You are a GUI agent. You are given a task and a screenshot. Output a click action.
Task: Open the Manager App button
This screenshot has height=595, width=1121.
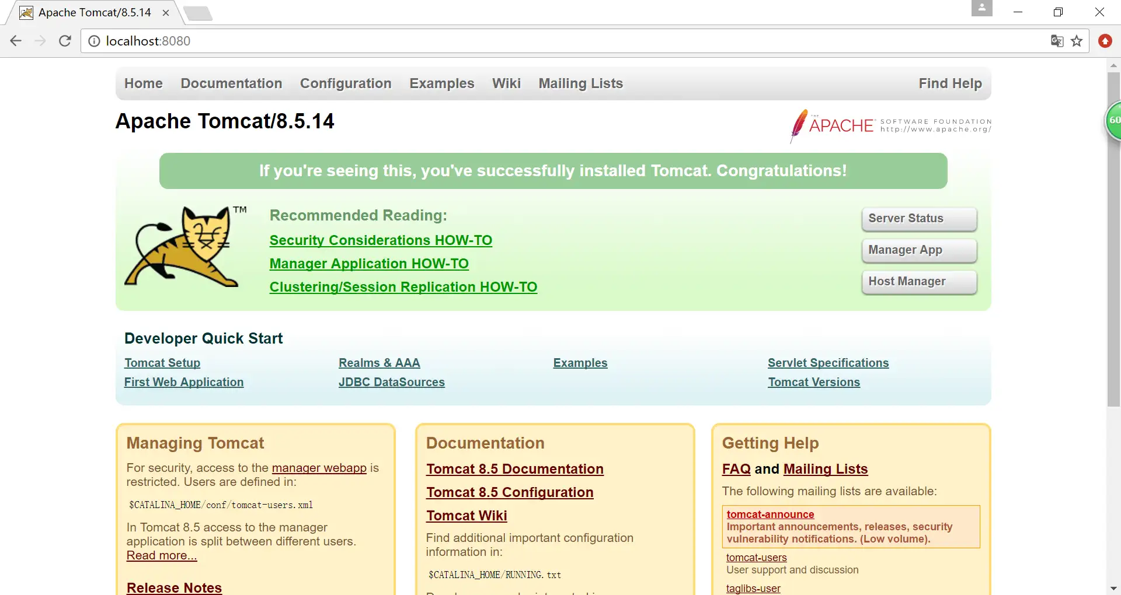tap(918, 250)
